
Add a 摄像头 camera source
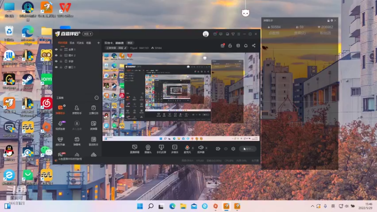(x=148, y=149)
